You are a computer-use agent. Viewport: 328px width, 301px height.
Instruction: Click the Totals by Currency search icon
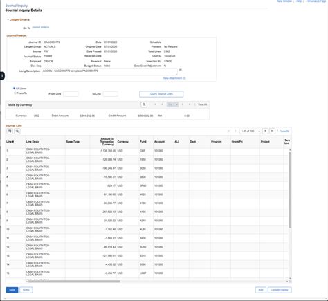144,104
